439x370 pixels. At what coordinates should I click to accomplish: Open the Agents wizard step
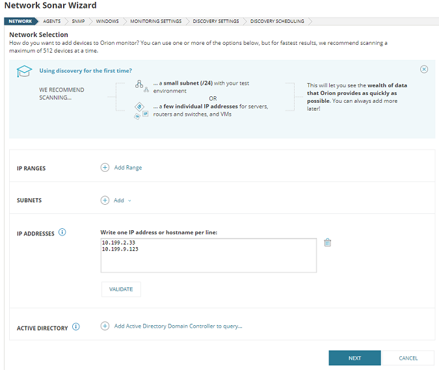pos(51,21)
